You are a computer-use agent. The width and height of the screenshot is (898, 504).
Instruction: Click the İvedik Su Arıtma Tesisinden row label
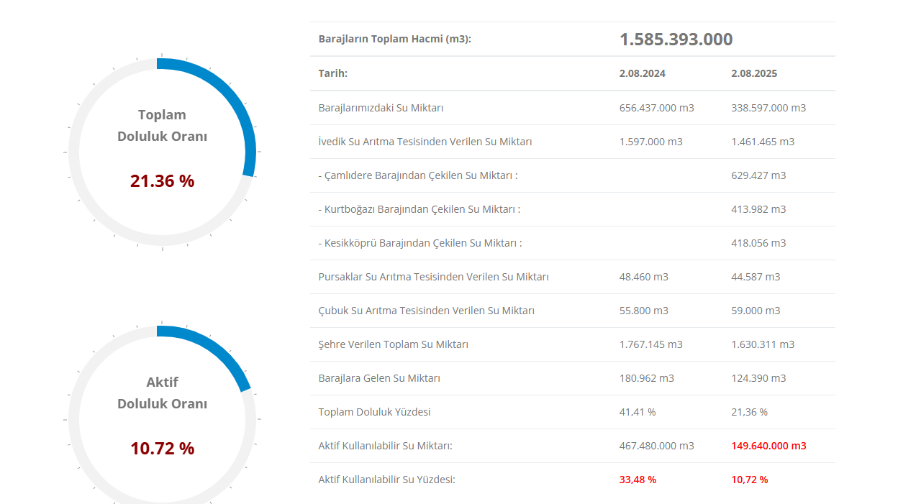(x=425, y=142)
